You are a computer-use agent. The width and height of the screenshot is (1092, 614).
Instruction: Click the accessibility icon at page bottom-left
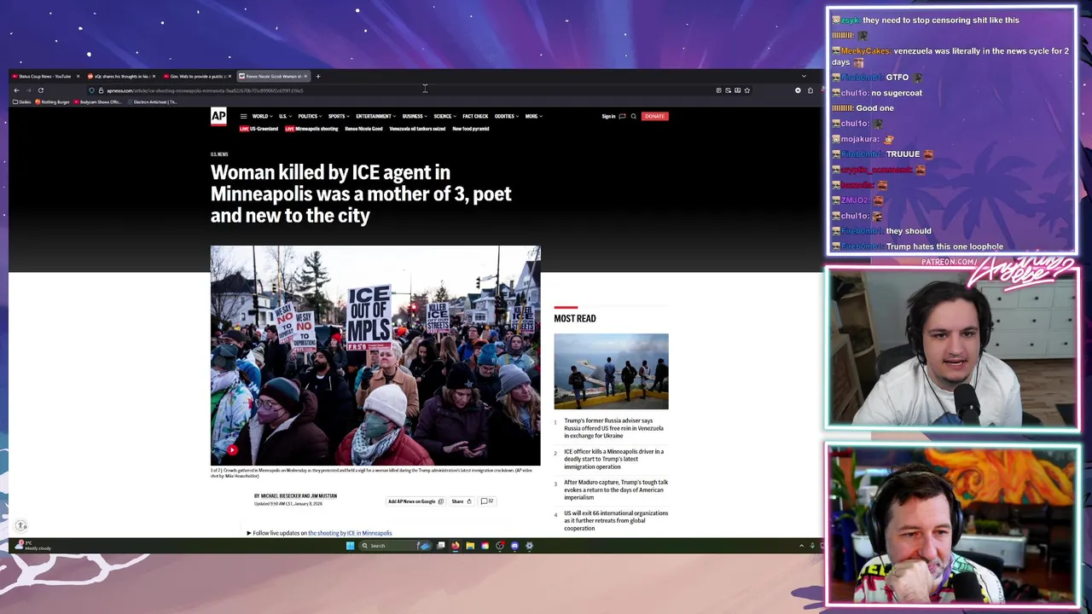21,526
